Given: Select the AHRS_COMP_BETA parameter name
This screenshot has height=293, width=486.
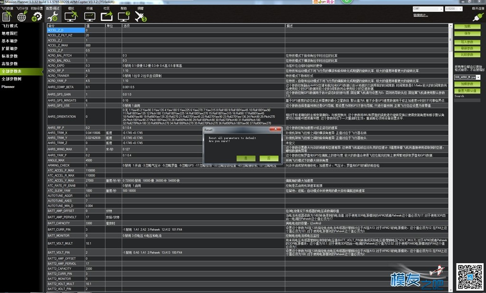Looking at the screenshot, I should (60, 87).
